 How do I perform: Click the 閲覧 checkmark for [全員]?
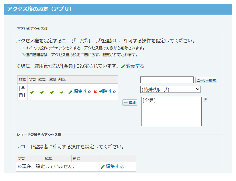click(32, 92)
